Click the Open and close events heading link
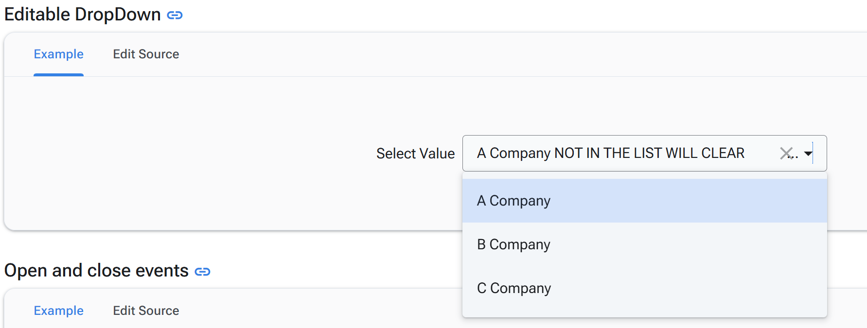 [95, 271]
